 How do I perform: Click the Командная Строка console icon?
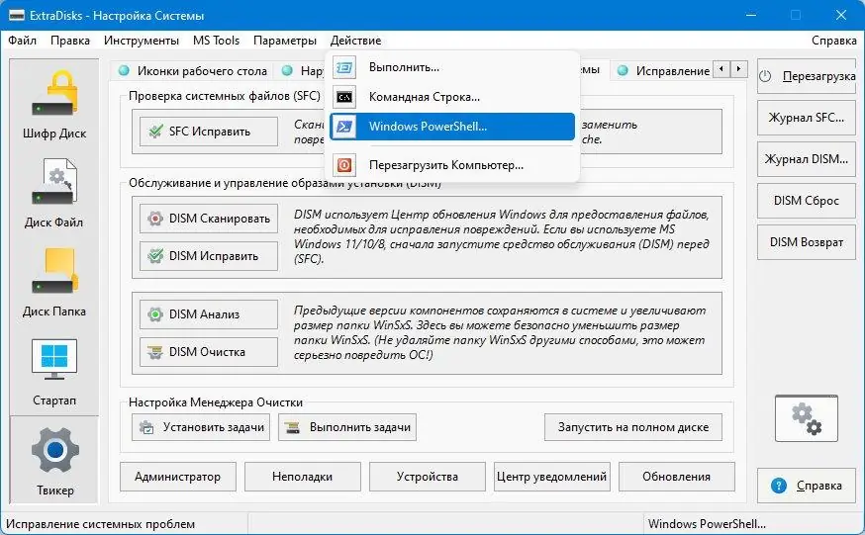tap(344, 97)
